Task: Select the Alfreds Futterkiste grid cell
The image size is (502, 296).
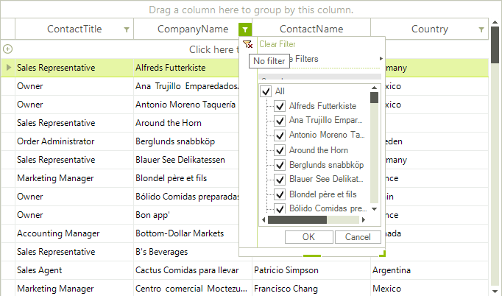Action: (186, 68)
